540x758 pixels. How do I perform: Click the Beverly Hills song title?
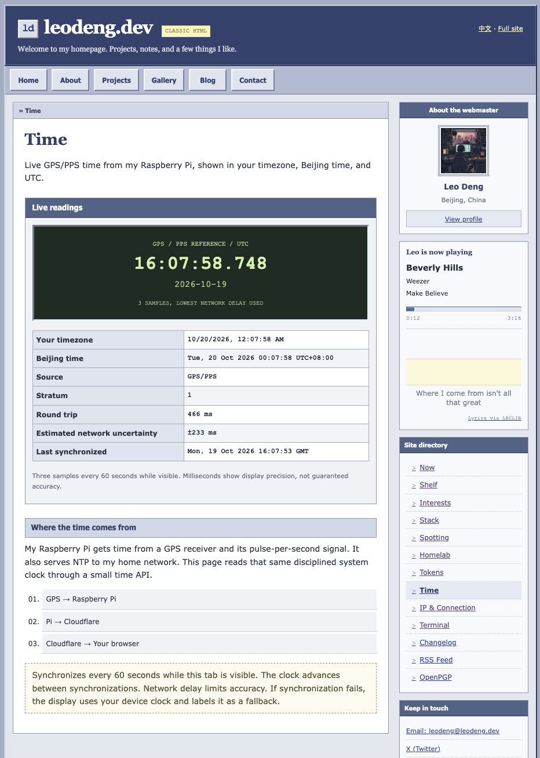(x=435, y=268)
